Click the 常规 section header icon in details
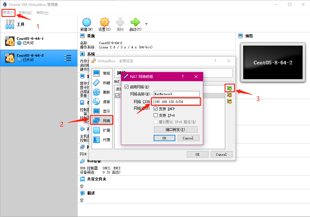 tap(82, 36)
